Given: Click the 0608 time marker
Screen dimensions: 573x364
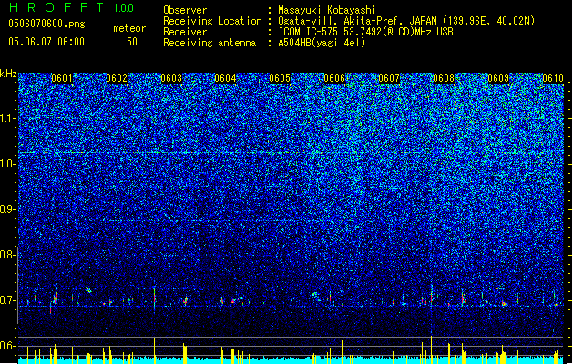Looking at the screenshot, I should tap(444, 78).
